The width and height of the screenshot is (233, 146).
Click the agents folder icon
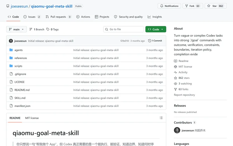[x=11, y=50]
